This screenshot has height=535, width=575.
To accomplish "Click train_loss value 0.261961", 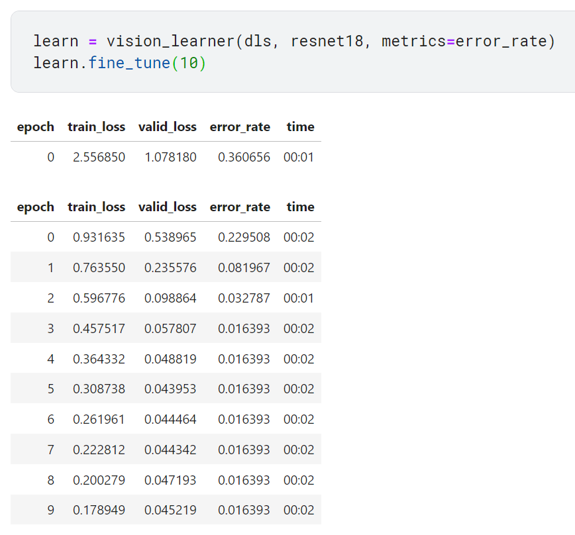I will tap(99, 419).
